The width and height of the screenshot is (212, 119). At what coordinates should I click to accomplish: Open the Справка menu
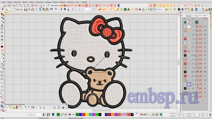click(84, 2)
